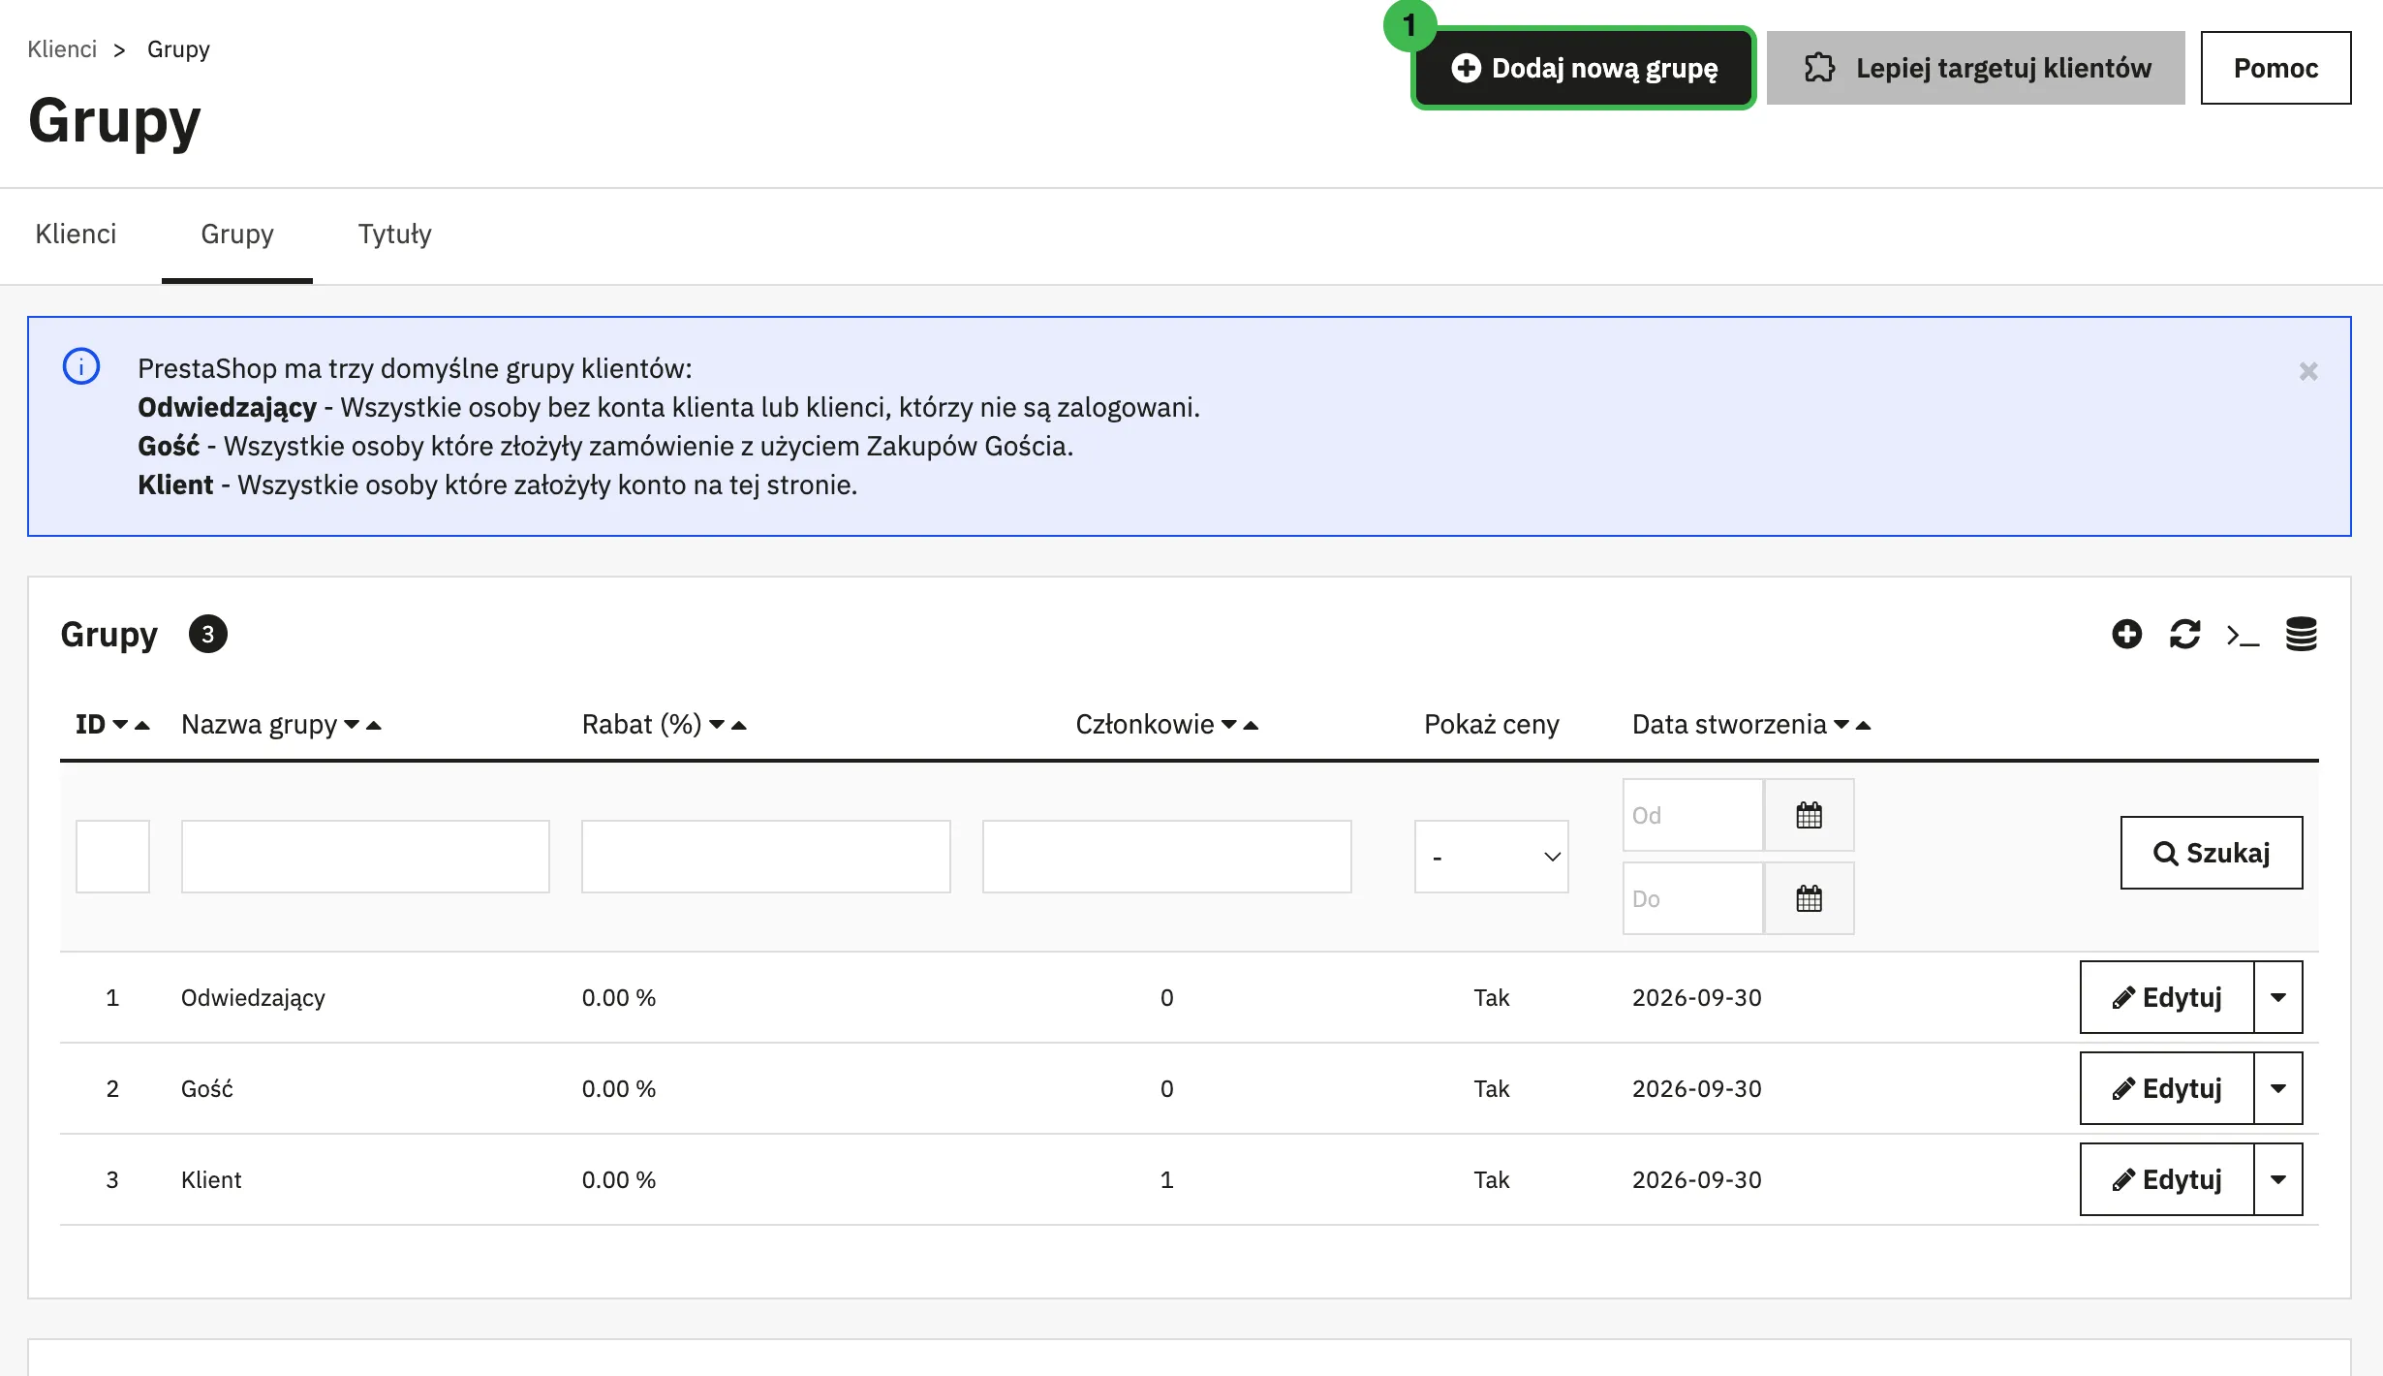This screenshot has height=1376, width=2383.
Task: Click the Do date input field
Action: [1692, 898]
